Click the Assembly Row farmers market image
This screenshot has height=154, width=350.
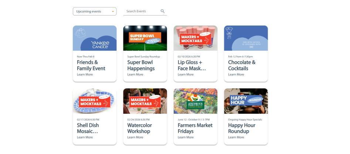tap(196, 101)
